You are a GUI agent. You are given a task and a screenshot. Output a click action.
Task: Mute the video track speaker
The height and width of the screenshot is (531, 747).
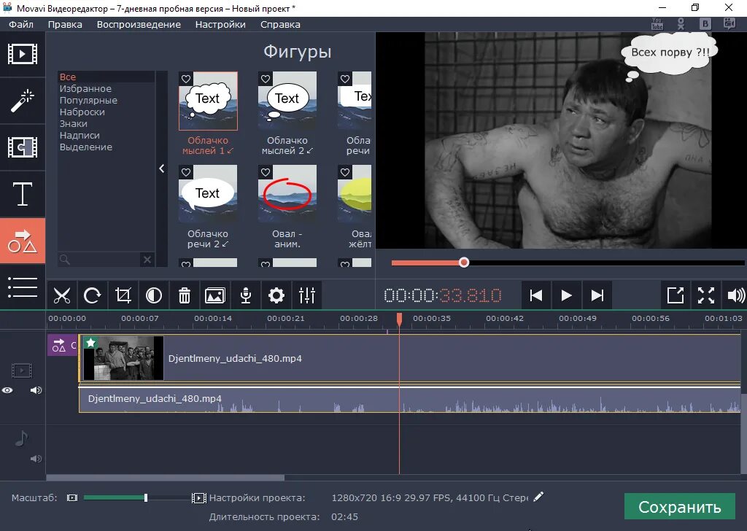[x=36, y=390]
